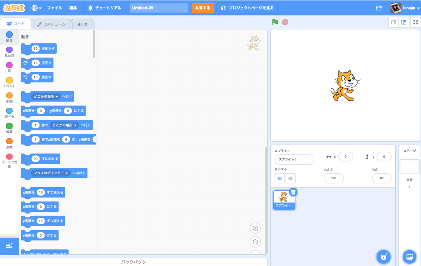The image size is (421, 266).
Task: Expand the バックパック panel
Action: pos(133,262)
